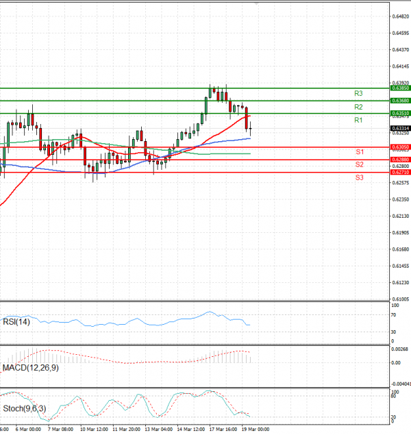Click the R1 resistance label

coord(358,120)
